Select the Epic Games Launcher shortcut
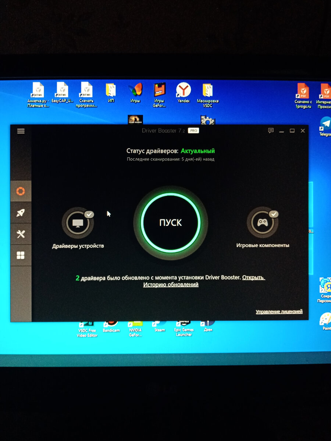This screenshot has height=441, width=331. 183,330
